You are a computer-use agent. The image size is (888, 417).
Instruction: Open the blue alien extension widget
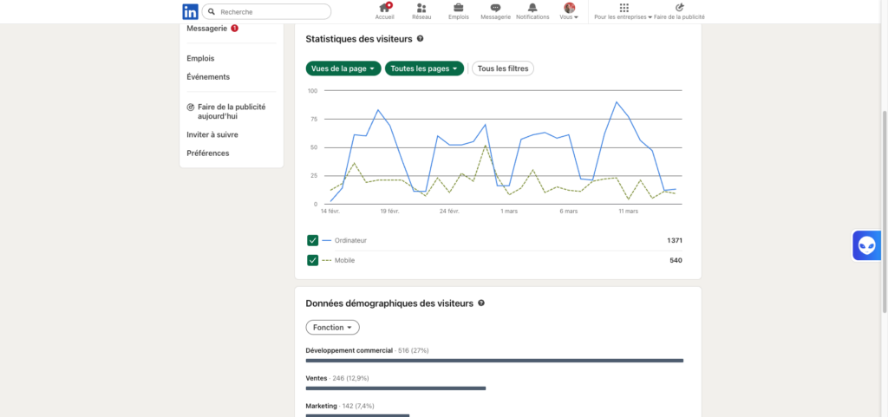point(867,246)
